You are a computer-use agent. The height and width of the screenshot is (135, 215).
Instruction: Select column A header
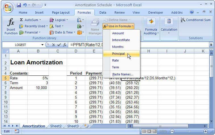coord(18,51)
